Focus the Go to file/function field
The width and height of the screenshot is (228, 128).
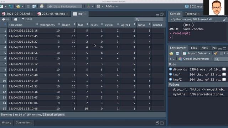pos(64,6)
